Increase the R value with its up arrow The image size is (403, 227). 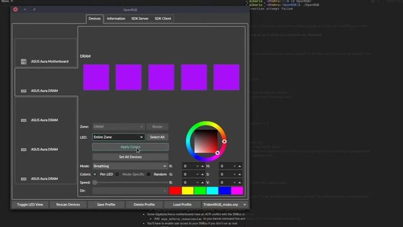point(203,166)
